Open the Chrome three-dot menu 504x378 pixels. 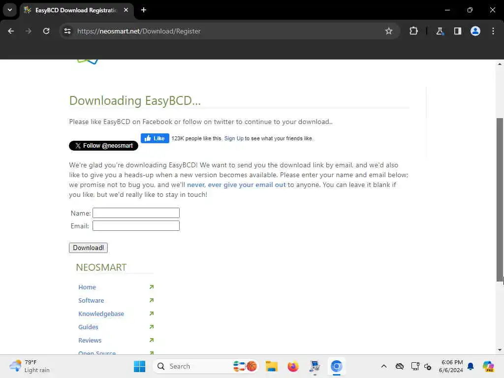[493, 31]
